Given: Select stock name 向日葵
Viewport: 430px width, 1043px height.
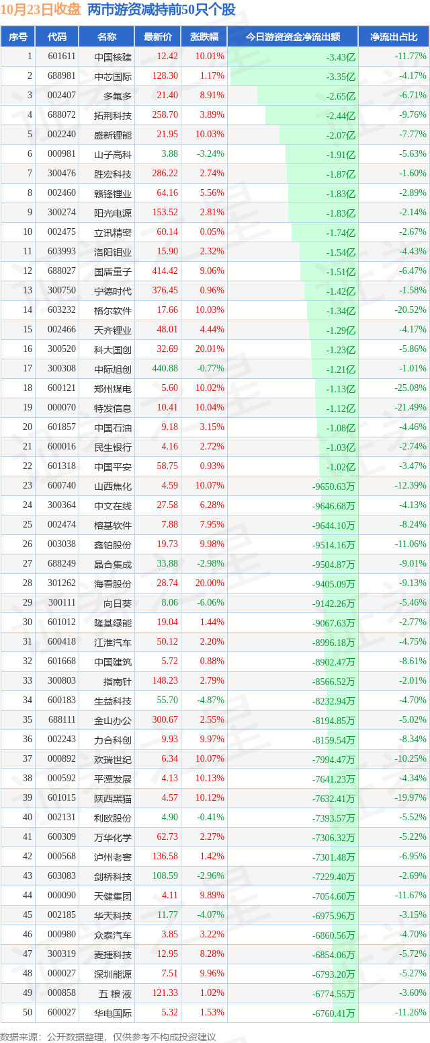Looking at the screenshot, I should coord(118,603).
